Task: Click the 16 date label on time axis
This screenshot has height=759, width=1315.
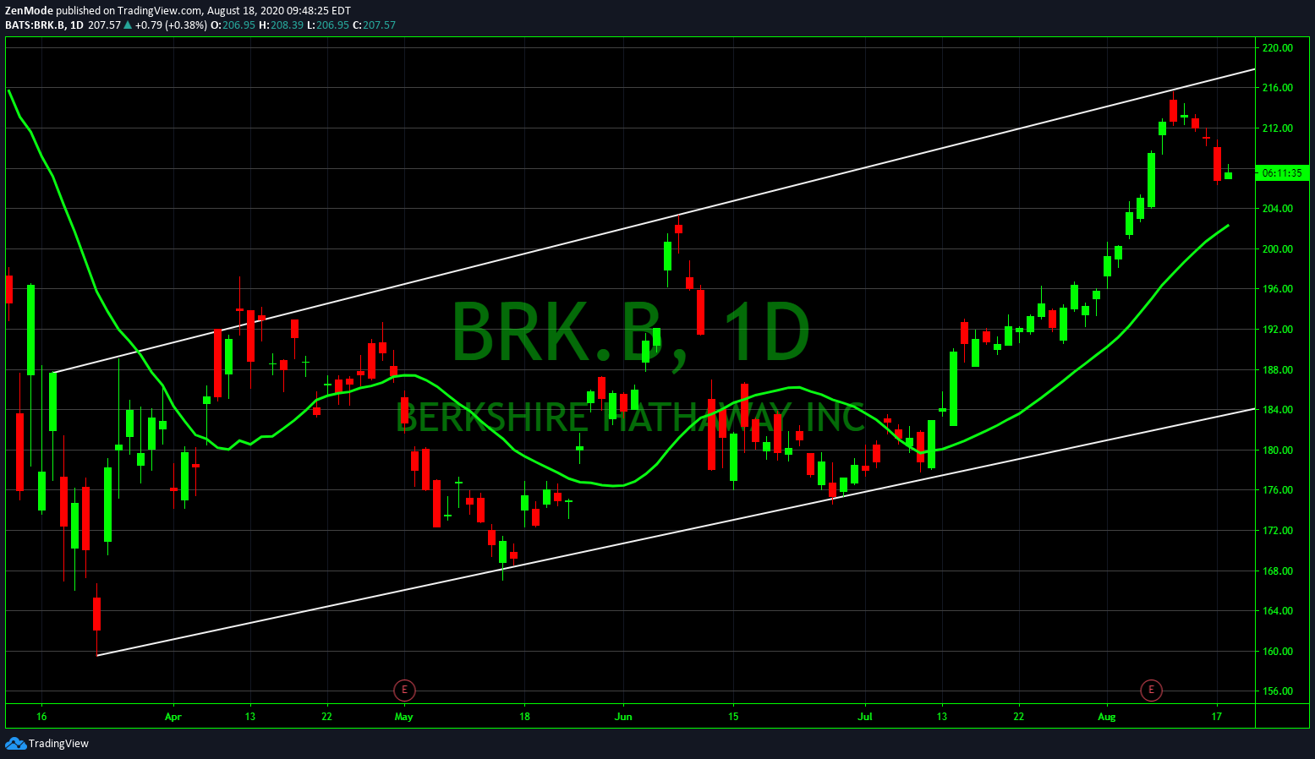Action: pyautogui.click(x=41, y=717)
